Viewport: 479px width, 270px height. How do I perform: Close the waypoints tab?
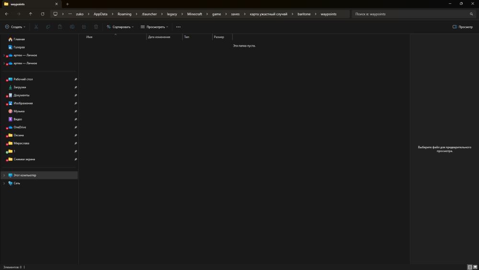pos(57,4)
